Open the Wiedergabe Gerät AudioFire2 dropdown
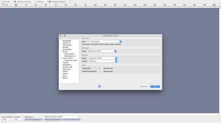Image resolution: width=221 pixels, height=123 pixels. (102, 51)
